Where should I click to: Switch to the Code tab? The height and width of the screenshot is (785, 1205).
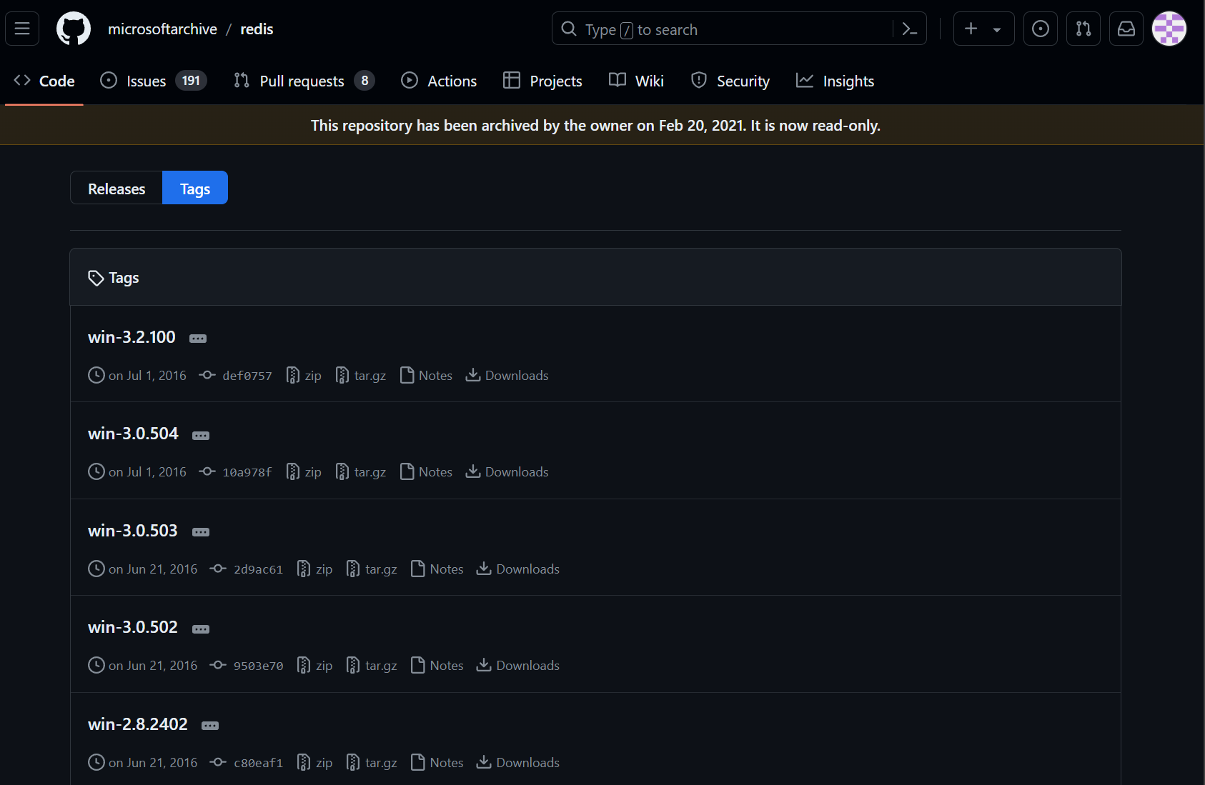tap(44, 81)
